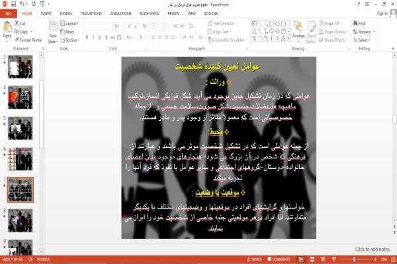Open the Section dropdown

(70, 40)
